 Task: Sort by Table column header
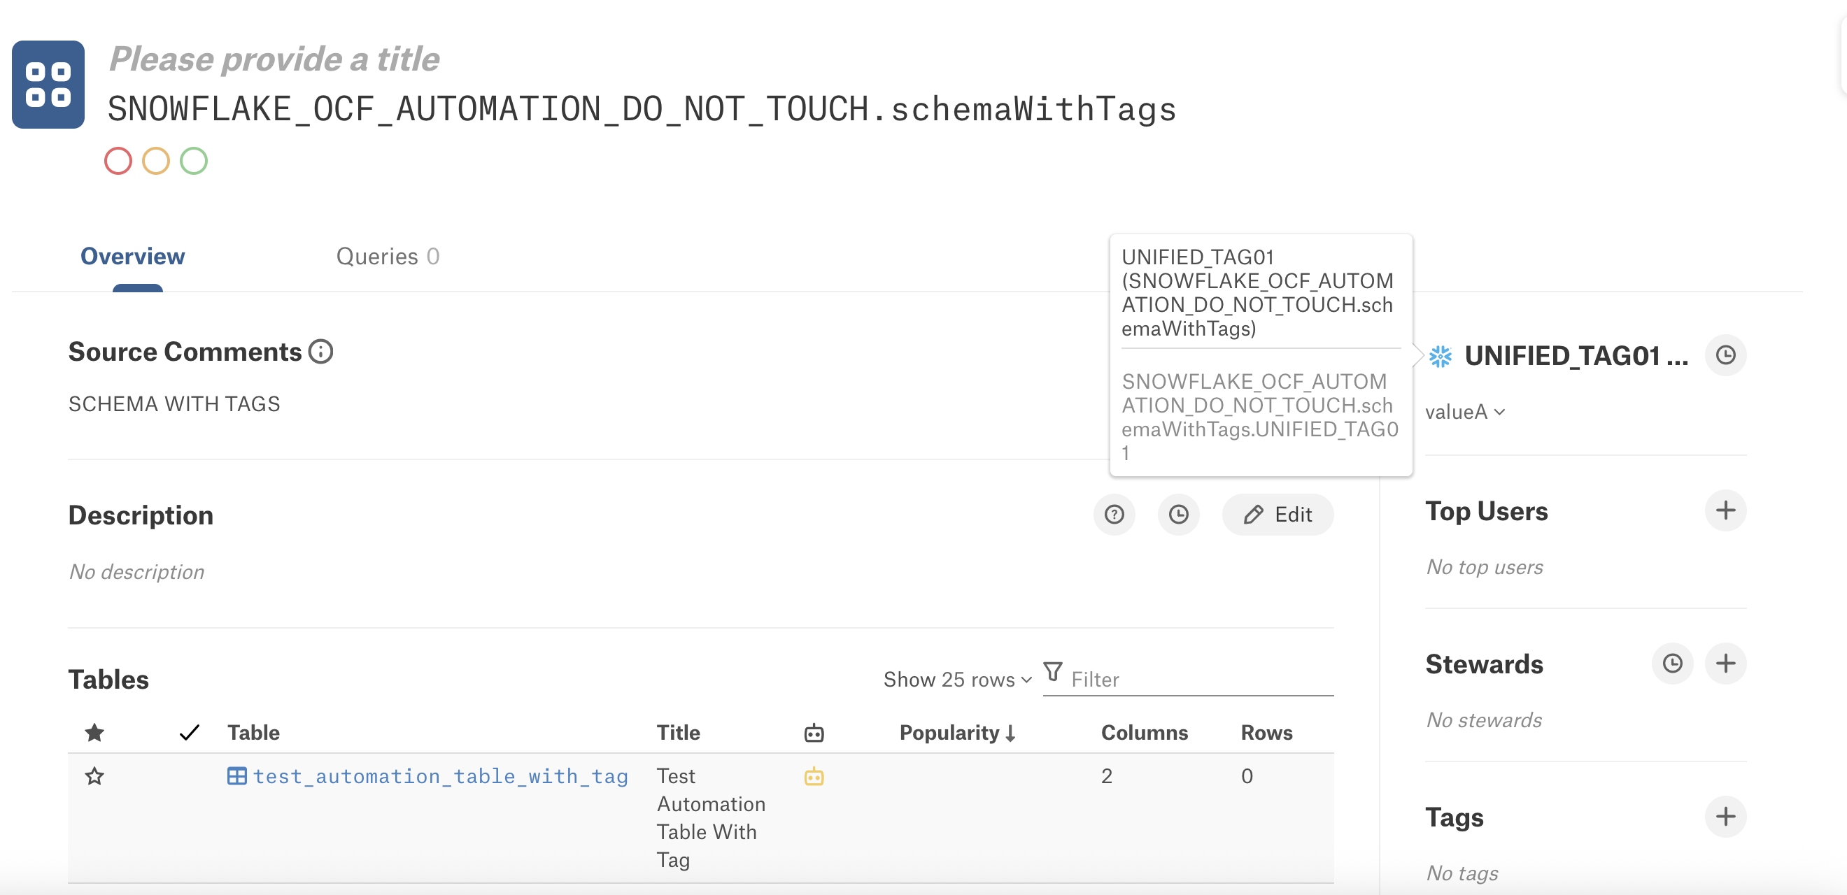click(x=254, y=732)
